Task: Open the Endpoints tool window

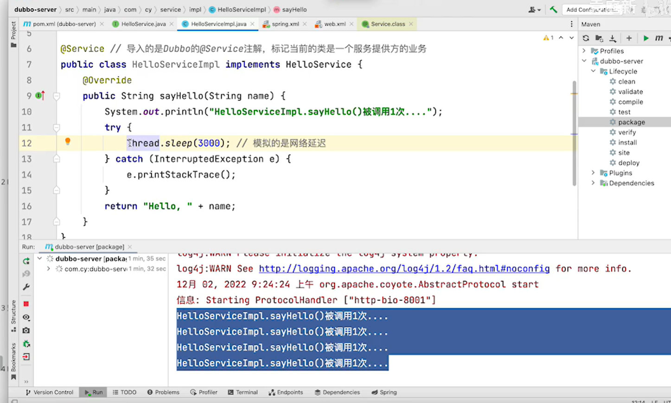Action: (286, 392)
